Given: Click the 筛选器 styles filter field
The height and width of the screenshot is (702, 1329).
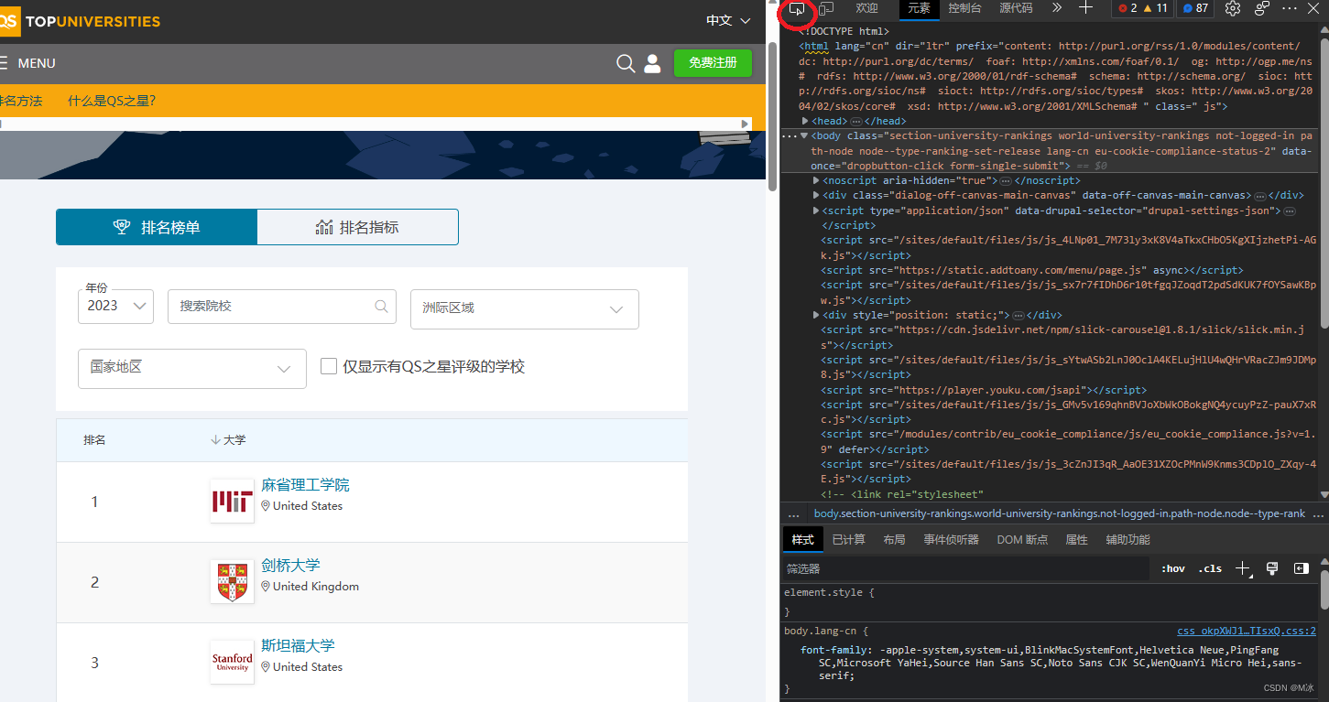Looking at the screenshot, I should 965,568.
